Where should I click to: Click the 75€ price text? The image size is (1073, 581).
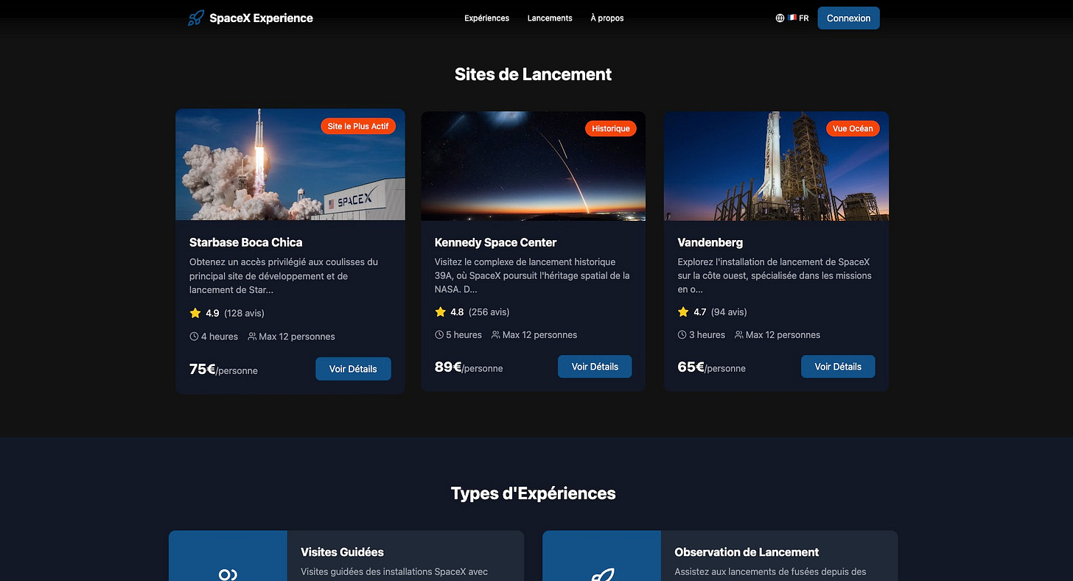pos(203,369)
